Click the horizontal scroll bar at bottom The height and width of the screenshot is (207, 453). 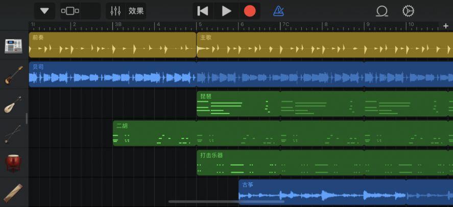point(226,201)
